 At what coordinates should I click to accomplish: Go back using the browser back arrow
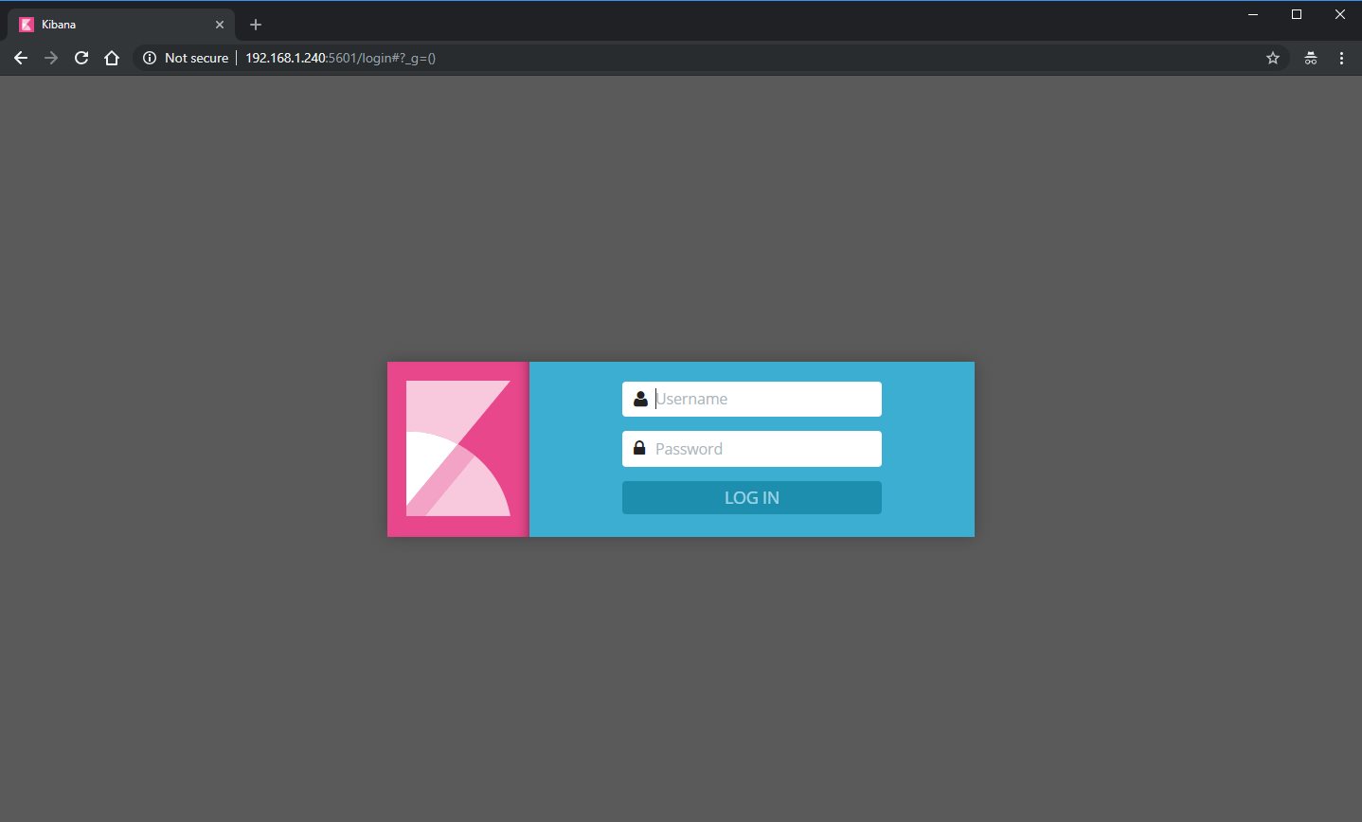[x=21, y=58]
